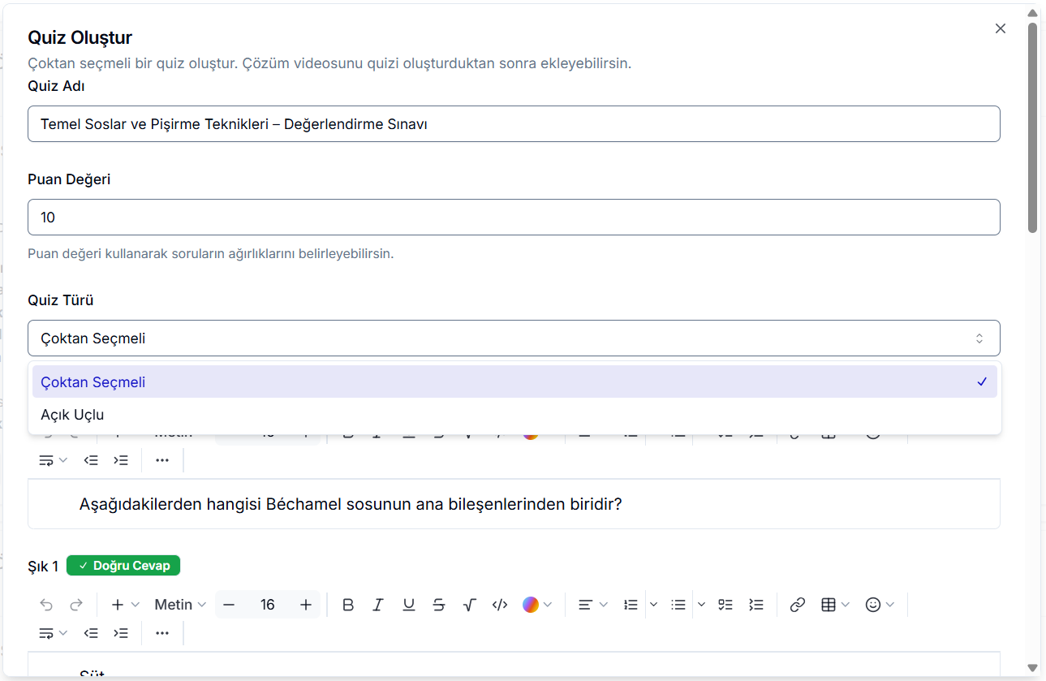Apply bulleted list in Şık 1 toolbar
Screen dimensions: 1046x681
point(678,605)
